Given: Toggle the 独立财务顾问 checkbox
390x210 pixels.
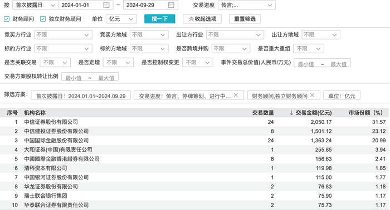Looking at the screenshot, I should tap(43, 19).
